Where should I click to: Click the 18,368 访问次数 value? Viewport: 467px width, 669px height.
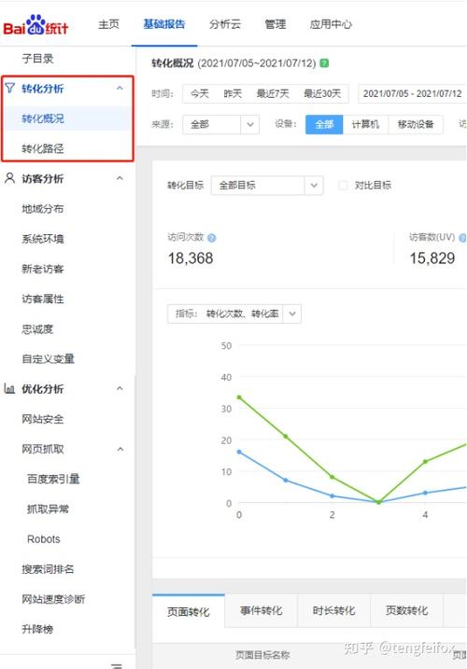[x=191, y=258]
